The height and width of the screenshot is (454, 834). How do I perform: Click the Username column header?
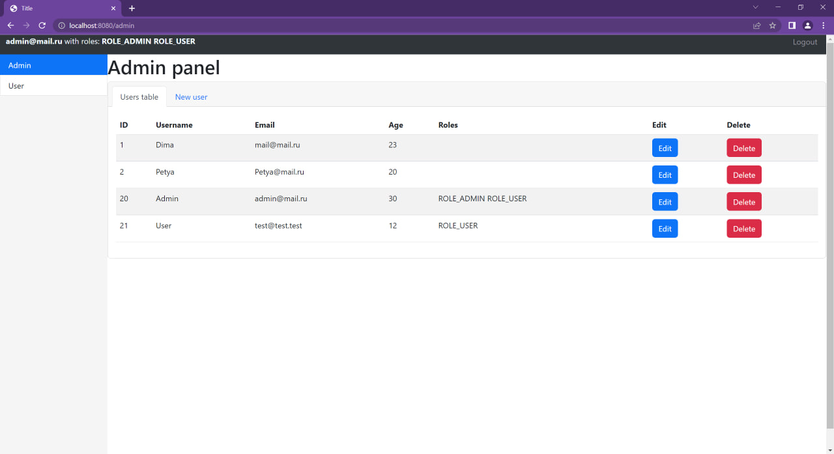(x=174, y=124)
